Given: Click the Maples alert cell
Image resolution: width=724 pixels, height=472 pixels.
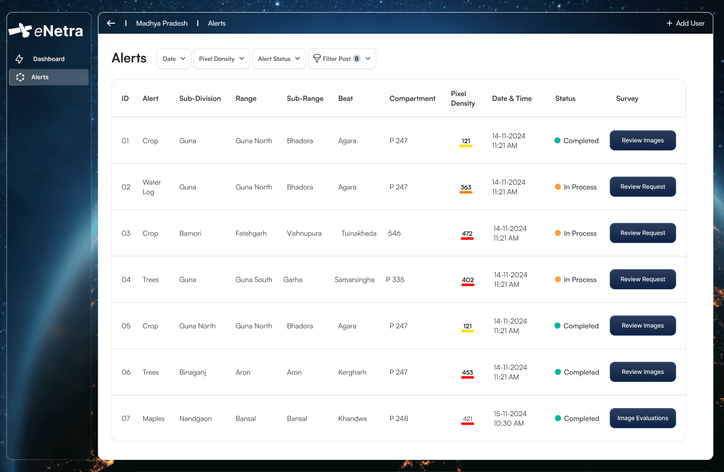Looking at the screenshot, I should click(153, 418).
